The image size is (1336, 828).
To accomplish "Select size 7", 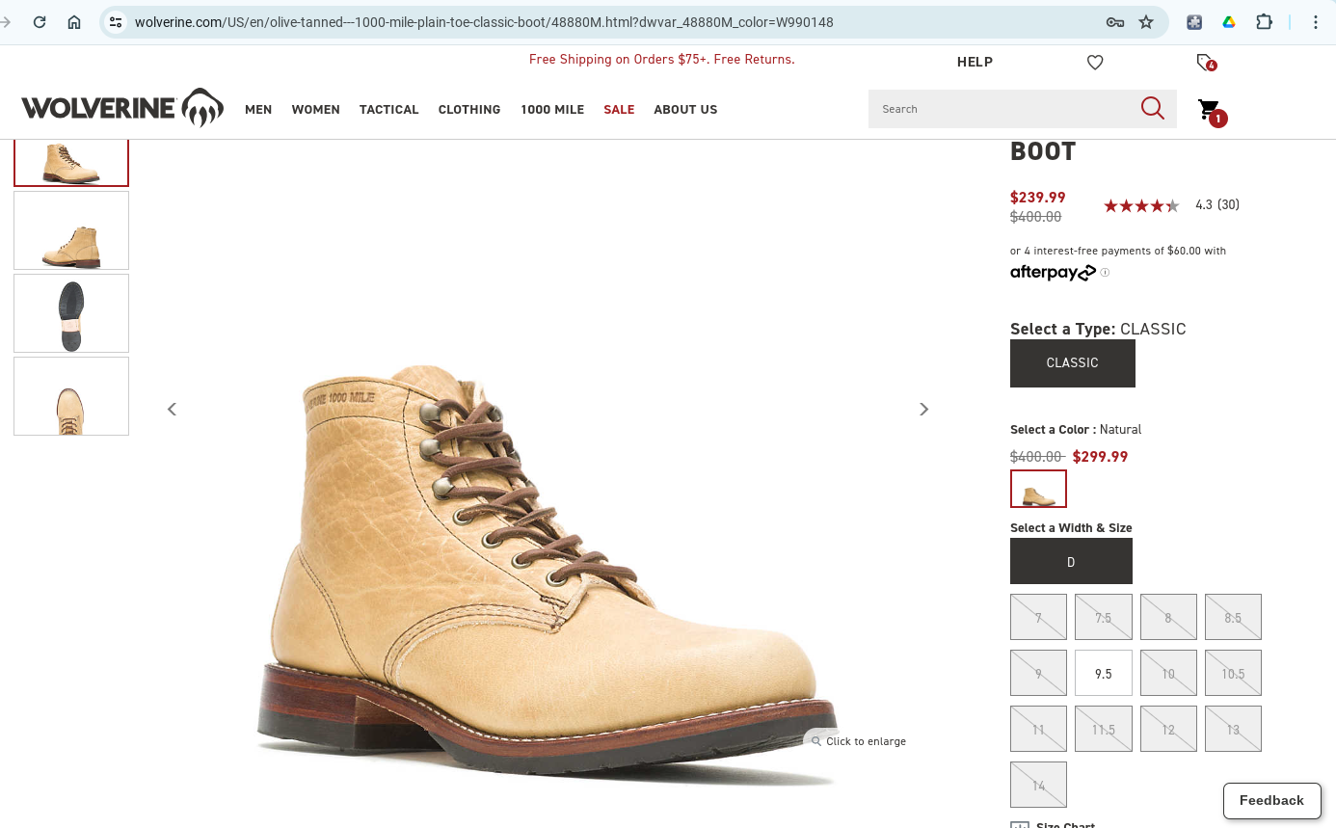I will pos(1038,617).
